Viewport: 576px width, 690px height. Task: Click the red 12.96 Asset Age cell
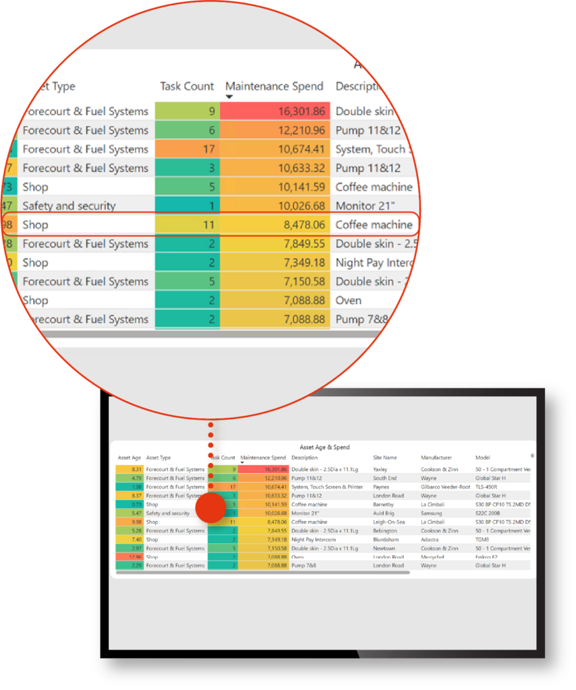129,557
